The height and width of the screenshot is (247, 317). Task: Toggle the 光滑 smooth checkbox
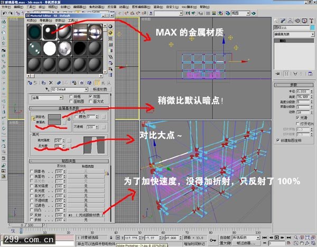tap(297, 117)
